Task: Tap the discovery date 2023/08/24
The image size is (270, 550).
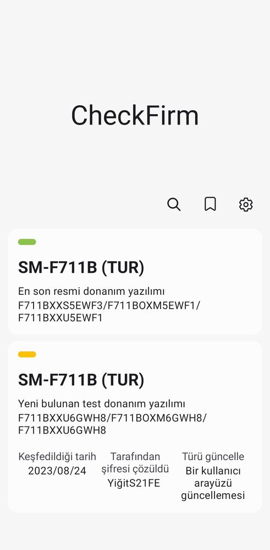Action: coord(57,471)
